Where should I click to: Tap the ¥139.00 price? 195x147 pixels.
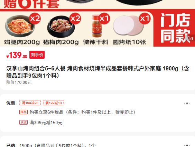17,55
